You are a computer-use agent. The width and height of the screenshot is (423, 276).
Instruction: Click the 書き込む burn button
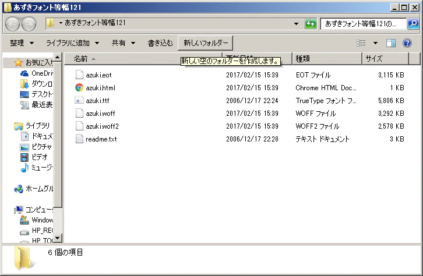point(160,43)
